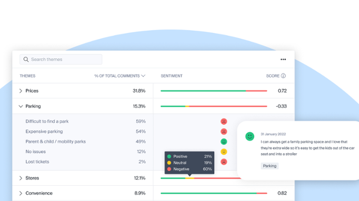The image size is (359, 201).
Task: Click the Negative 60% tooltip row
Action: (x=190, y=169)
